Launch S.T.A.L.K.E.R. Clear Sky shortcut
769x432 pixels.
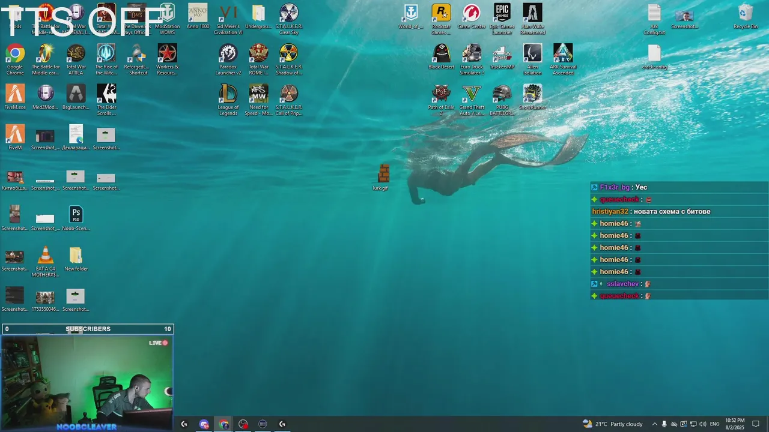289,19
